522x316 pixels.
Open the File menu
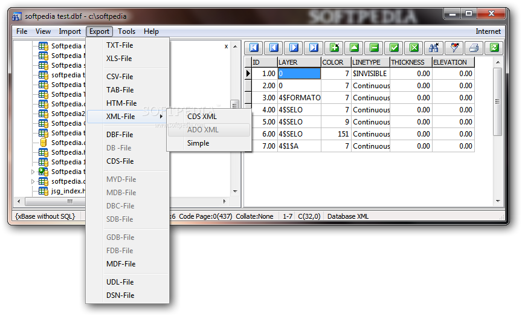22,31
